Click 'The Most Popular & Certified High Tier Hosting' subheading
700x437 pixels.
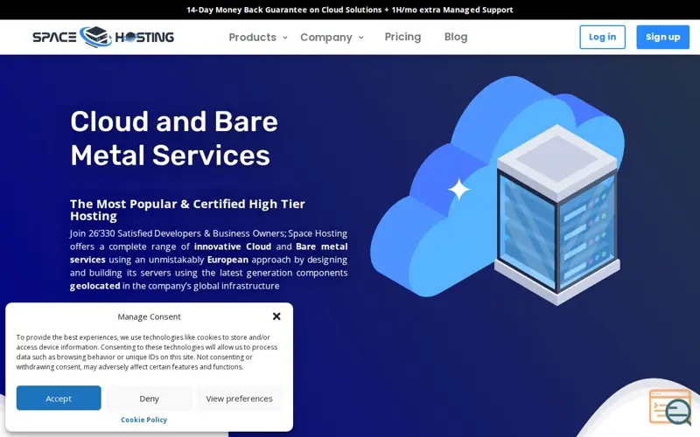[x=187, y=210]
